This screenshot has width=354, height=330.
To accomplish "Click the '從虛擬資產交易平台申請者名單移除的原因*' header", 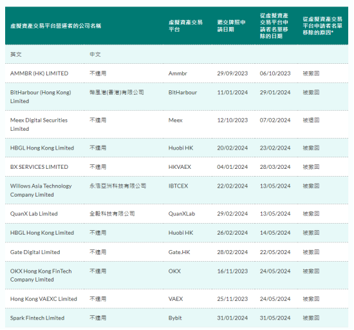I will coord(322,26).
